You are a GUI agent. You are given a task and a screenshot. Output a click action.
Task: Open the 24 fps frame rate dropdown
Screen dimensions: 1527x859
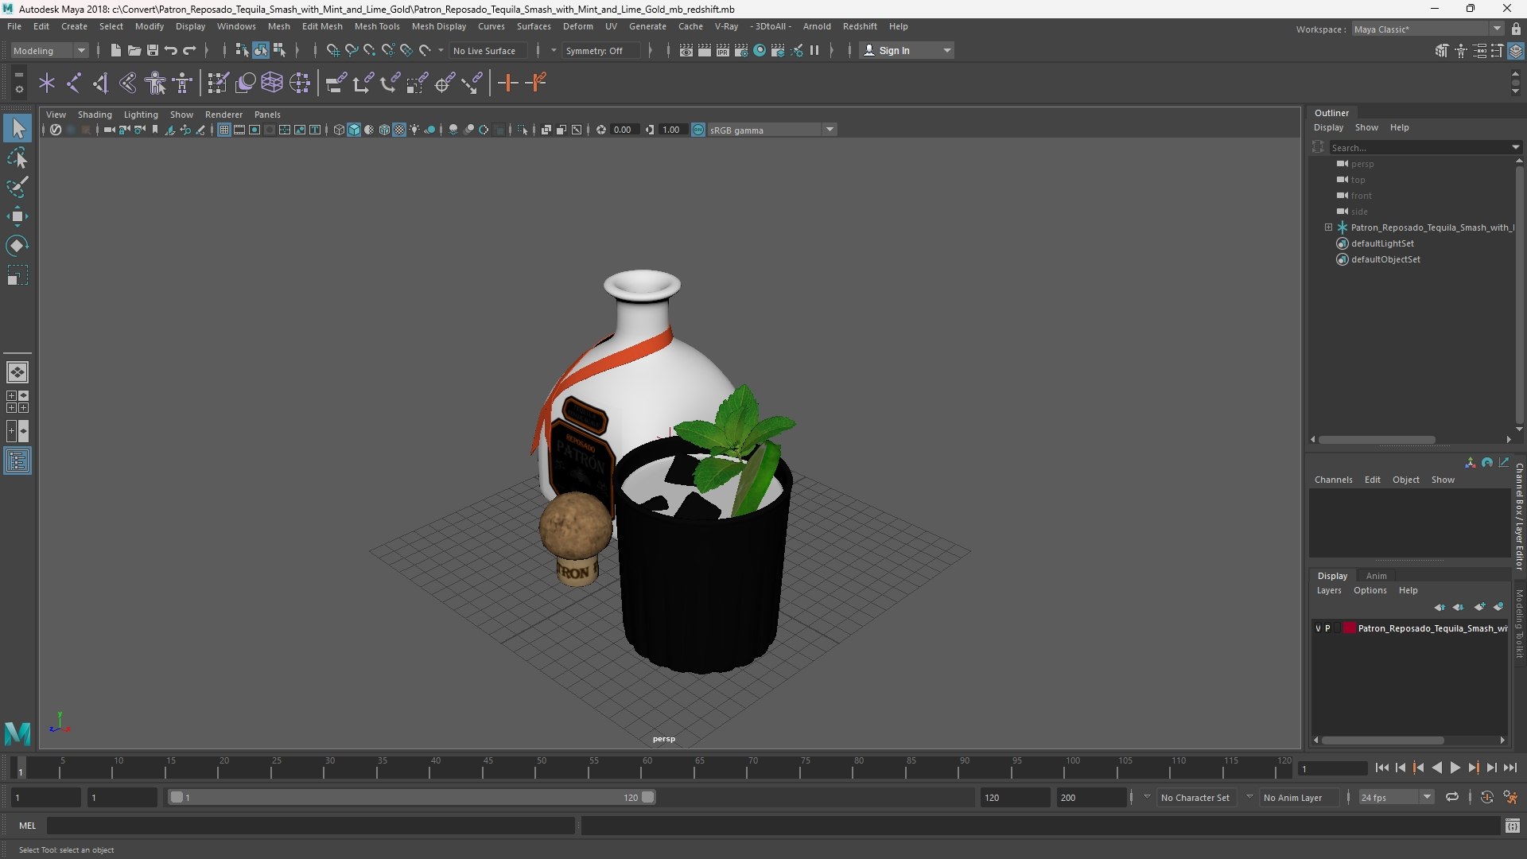(x=1396, y=797)
